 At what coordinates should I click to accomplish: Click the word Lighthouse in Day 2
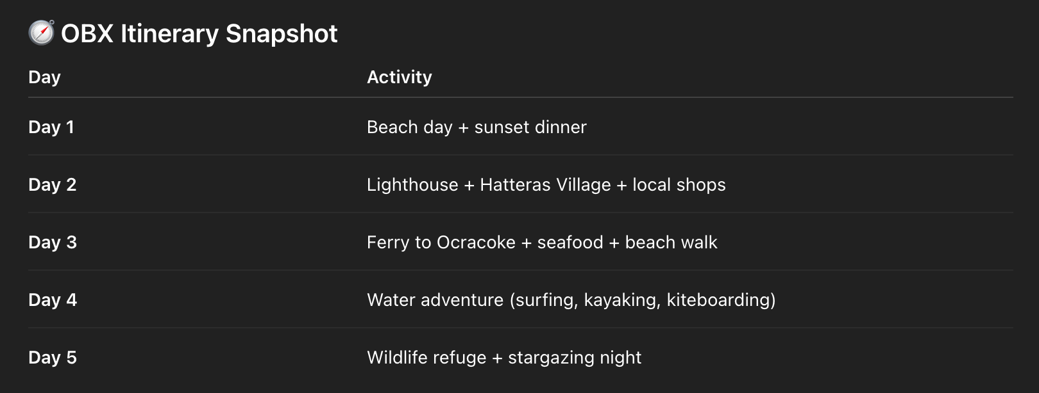tap(412, 185)
